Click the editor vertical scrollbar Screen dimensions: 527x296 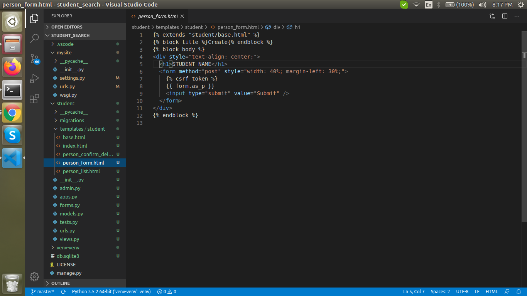point(524,127)
